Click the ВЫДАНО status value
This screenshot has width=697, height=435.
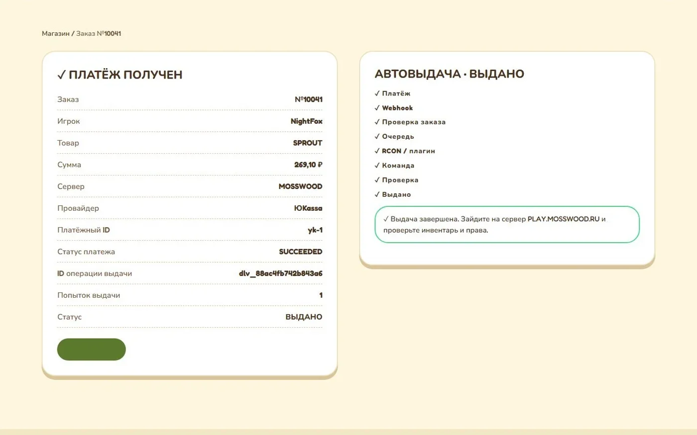(304, 317)
